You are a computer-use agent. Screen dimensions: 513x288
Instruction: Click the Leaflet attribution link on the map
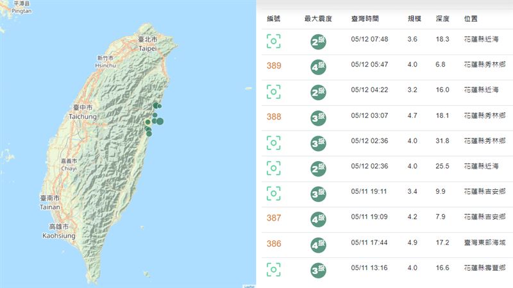pyautogui.click(x=249, y=286)
